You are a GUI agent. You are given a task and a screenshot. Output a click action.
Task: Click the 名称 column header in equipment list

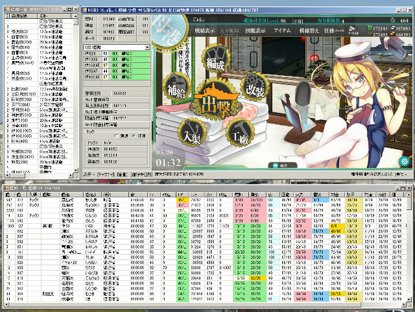pyautogui.click(x=55, y=16)
